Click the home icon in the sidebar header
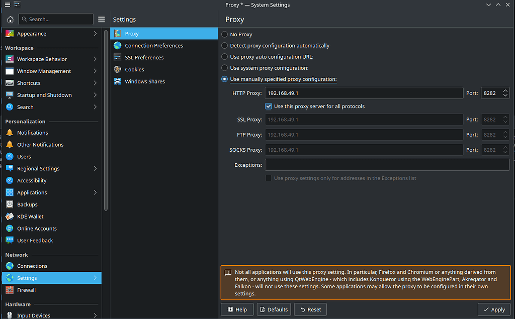 (x=10, y=19)
